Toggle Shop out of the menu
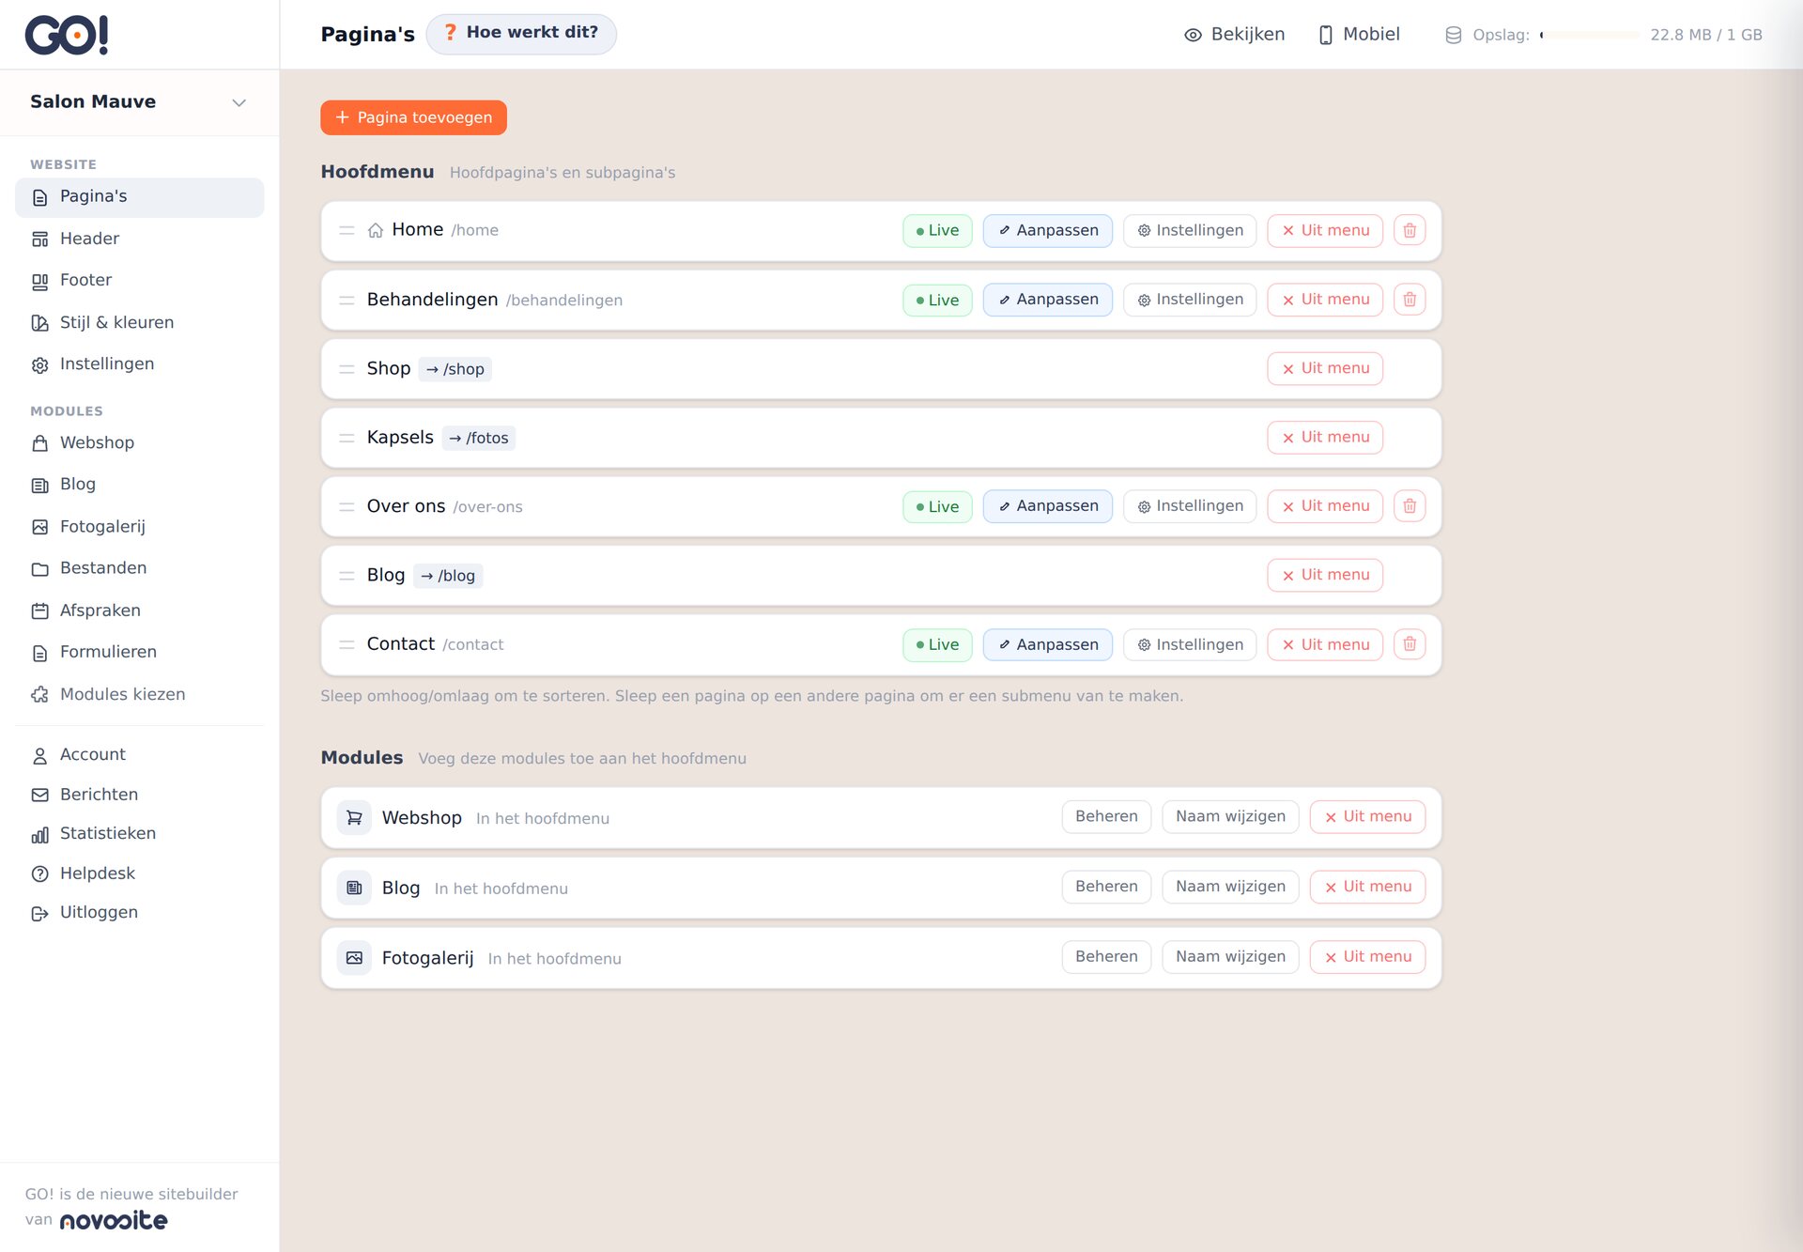1803x1252 pixels. (1325, 368)
